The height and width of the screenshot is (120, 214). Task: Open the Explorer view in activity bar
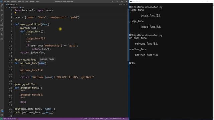(2, 5)
